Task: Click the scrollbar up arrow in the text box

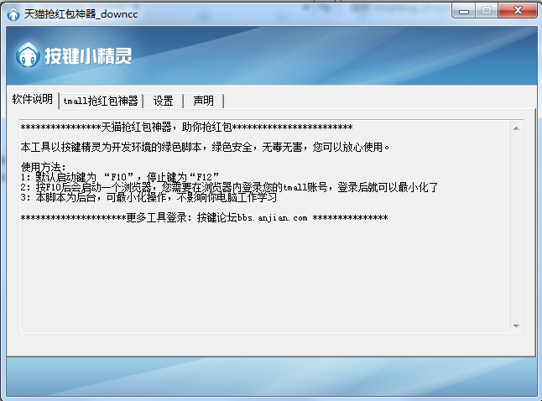Action: 517,128
